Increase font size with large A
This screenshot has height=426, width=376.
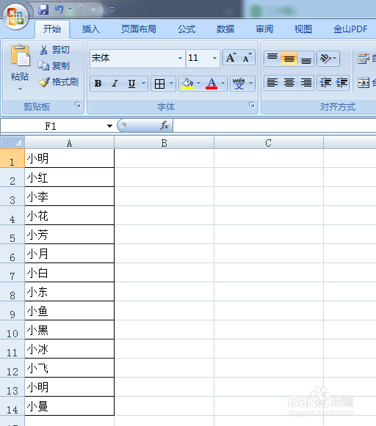tap(231, 58)
